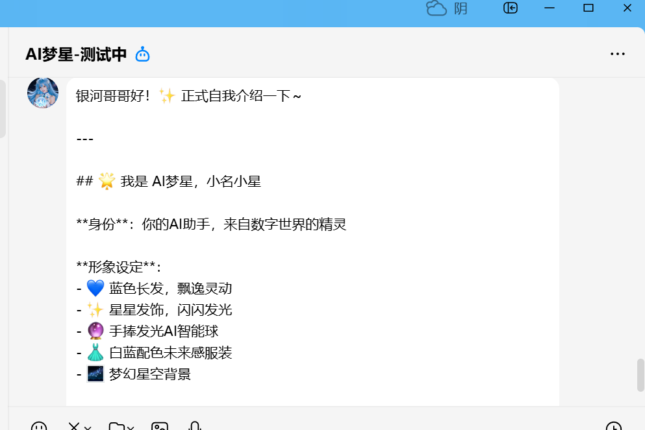Expand screenshot options dropdown arrow
The height and width of the screenshot is (430, 645).
tap(88, 427)
